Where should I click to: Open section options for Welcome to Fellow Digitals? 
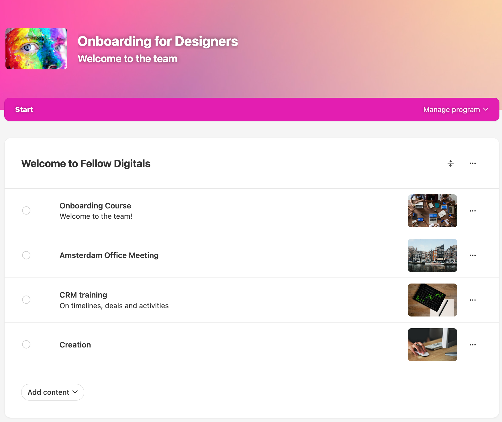click(472, 163)
